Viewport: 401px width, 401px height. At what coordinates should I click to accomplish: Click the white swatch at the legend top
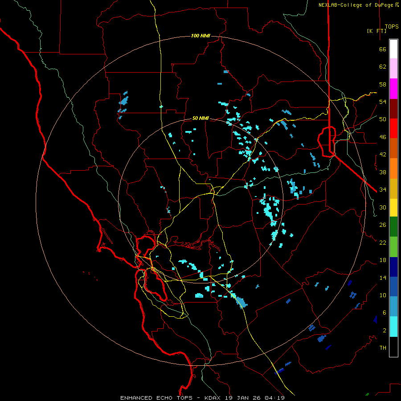coord(393,49)
